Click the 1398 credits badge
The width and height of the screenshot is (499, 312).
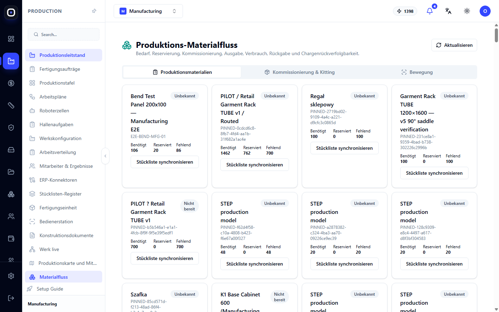click(x=405, y=11)
